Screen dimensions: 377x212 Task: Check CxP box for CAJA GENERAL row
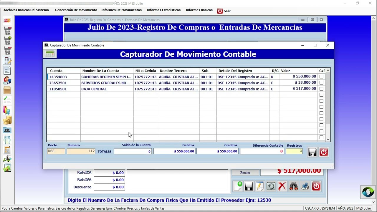(321, 89)
